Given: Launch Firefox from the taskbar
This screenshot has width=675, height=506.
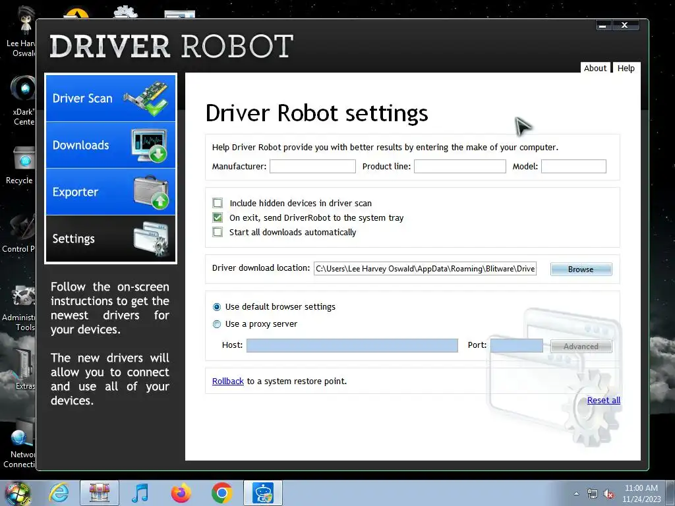Looking at the screenshot, I should click(181, 493).
